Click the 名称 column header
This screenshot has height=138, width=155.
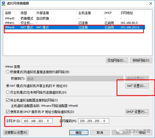coord(8,13)
